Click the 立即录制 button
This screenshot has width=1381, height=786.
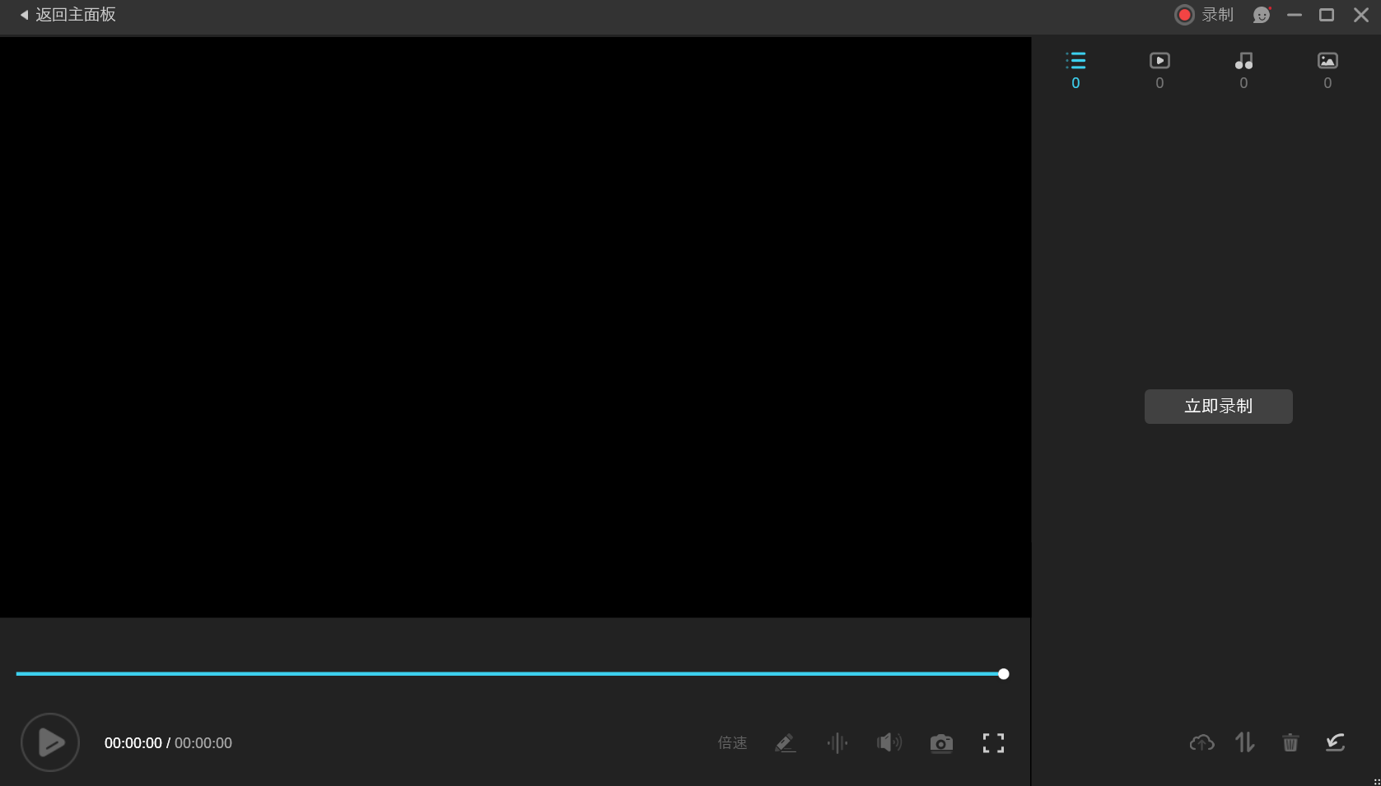[x=1218, y=407]
